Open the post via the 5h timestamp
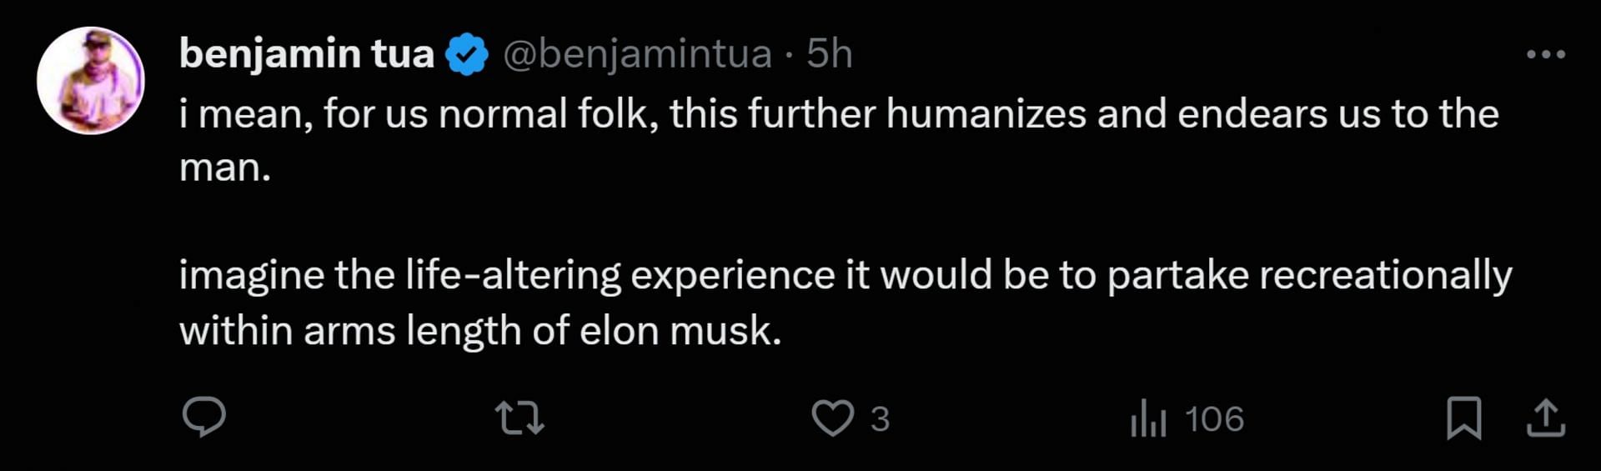 [x=829, y=54]
